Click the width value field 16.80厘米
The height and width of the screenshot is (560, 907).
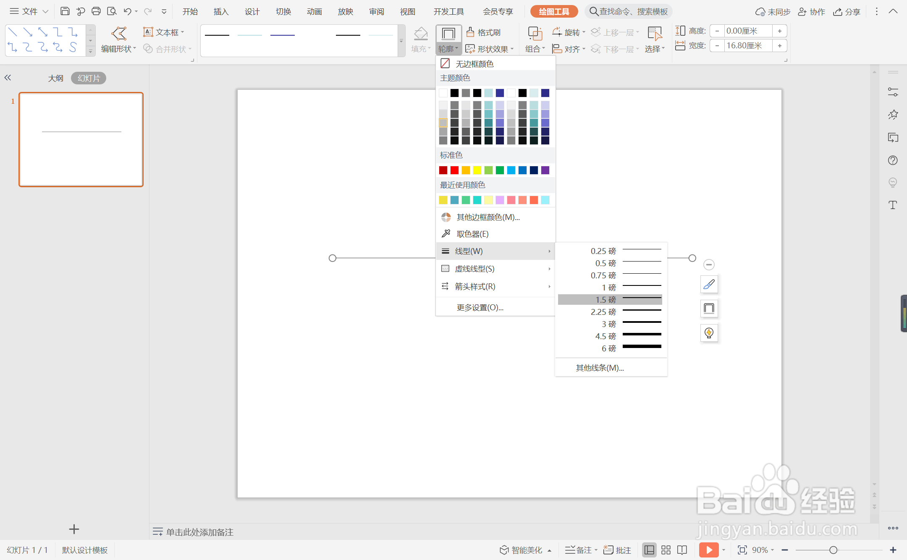[x=748, y=45]
